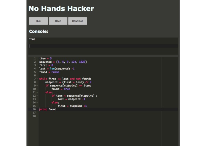The image size is (206, 146).
Task: Click code line 'found = True'
Action: pos(61,89)
